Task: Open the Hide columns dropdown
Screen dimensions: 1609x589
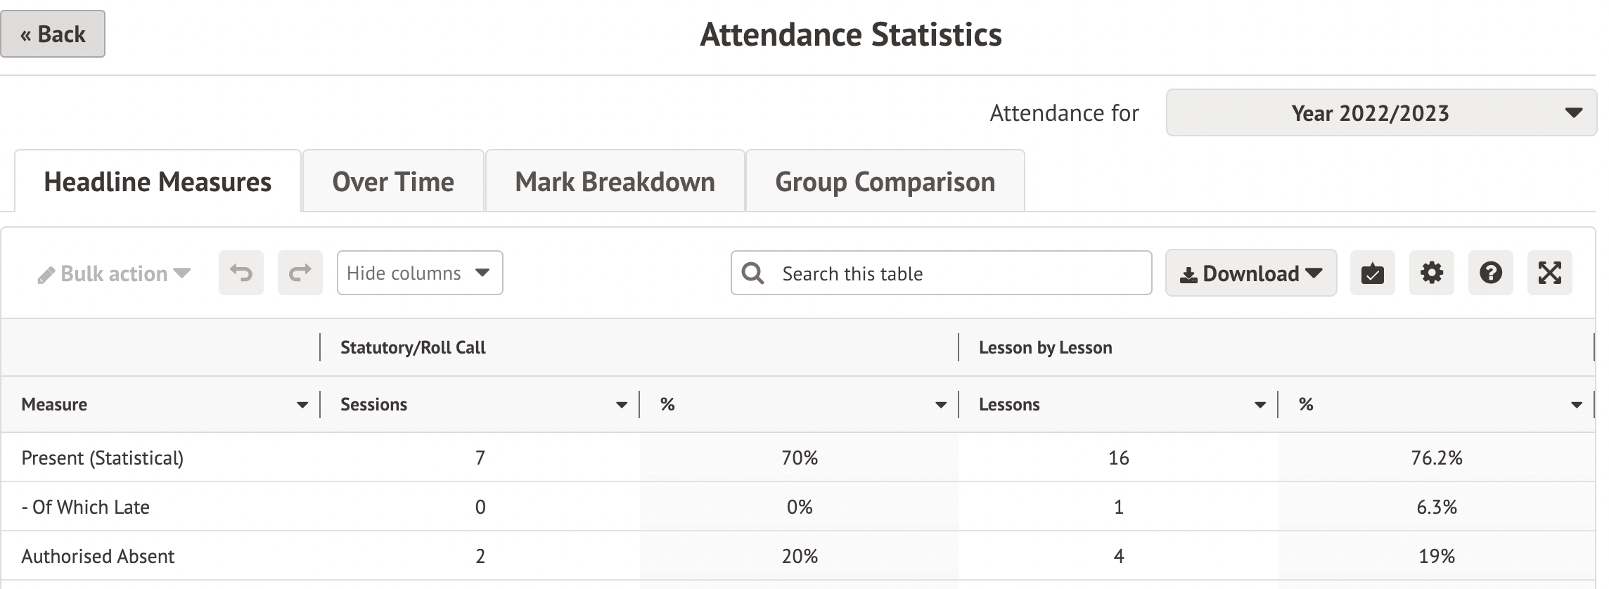Action: [420, 273]
